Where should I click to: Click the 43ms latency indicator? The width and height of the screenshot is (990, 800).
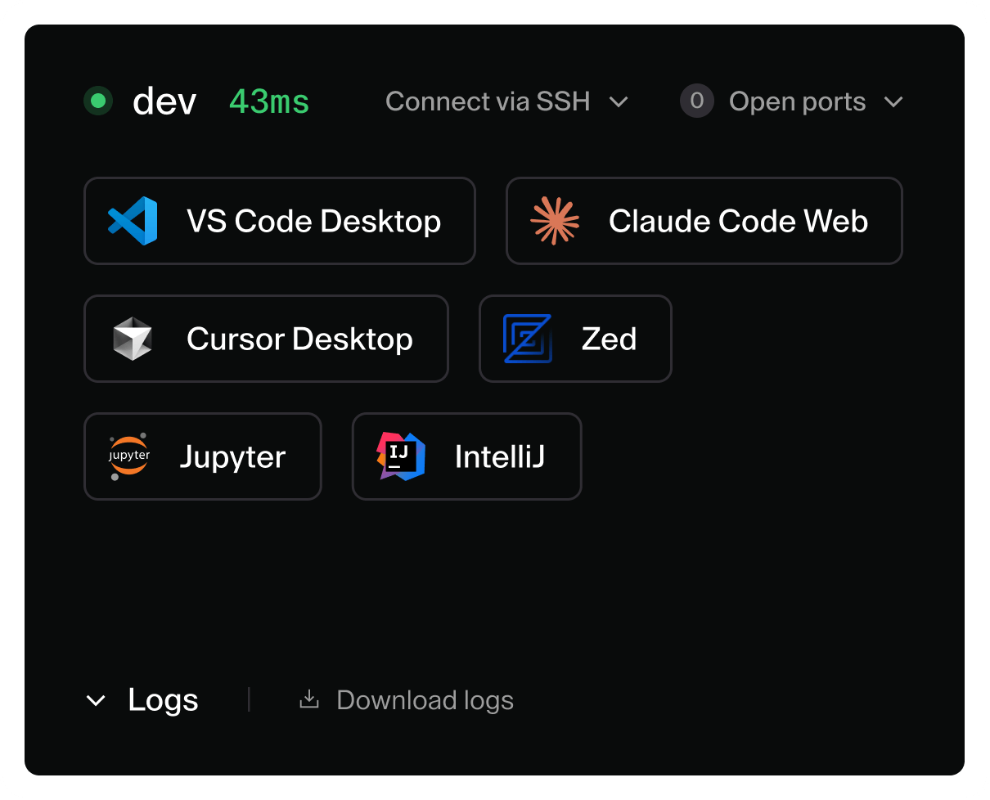[269, 101]
